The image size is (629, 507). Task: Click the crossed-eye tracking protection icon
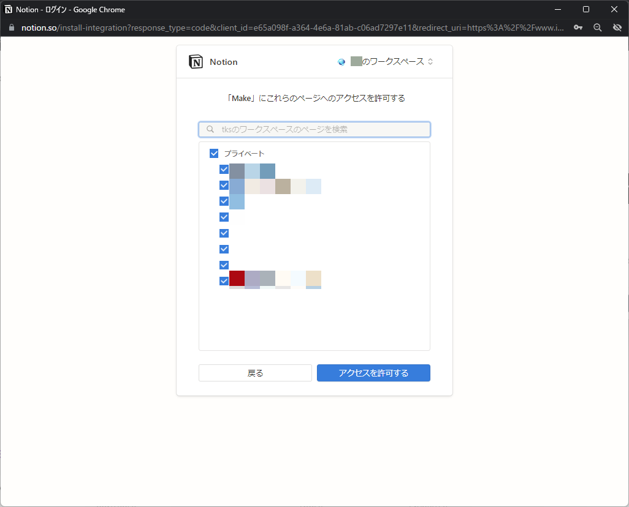617,28
